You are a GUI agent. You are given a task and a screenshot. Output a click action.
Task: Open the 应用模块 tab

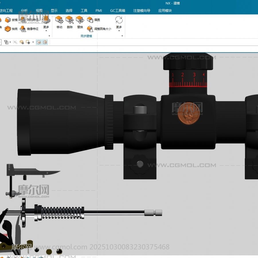pos(165,11)
